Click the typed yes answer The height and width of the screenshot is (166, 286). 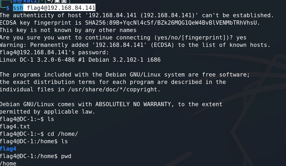click(241, 38)
